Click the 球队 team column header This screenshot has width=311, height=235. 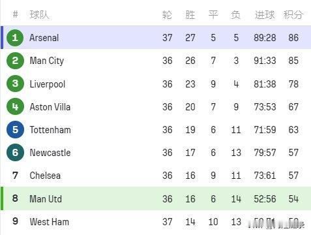coord(39,15)
